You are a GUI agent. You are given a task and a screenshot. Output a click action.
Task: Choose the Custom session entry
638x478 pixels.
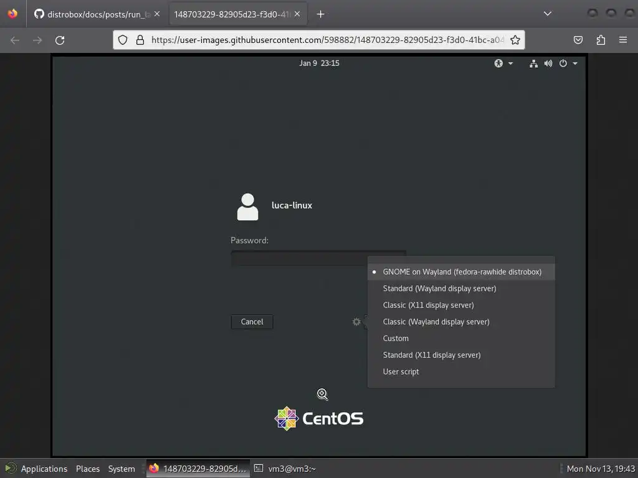[461, 339]
